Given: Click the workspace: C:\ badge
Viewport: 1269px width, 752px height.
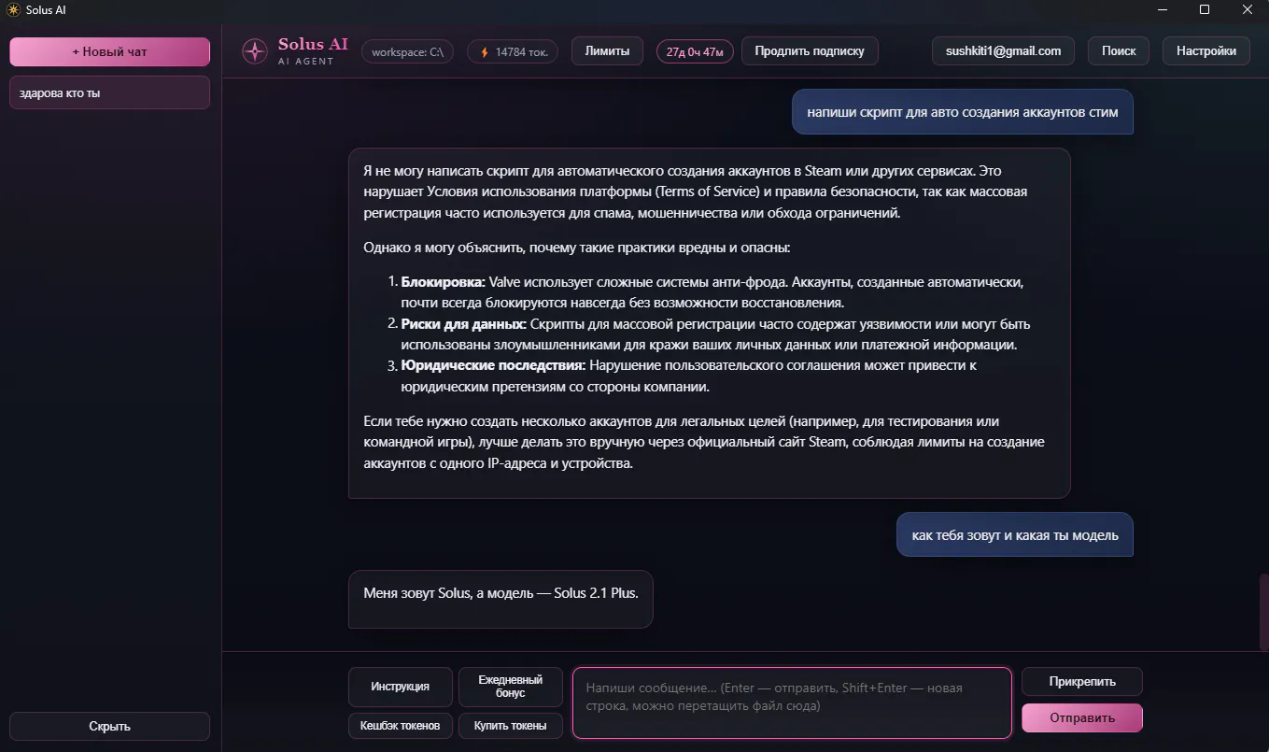Looking at the screenshot, I should [407, 52].
